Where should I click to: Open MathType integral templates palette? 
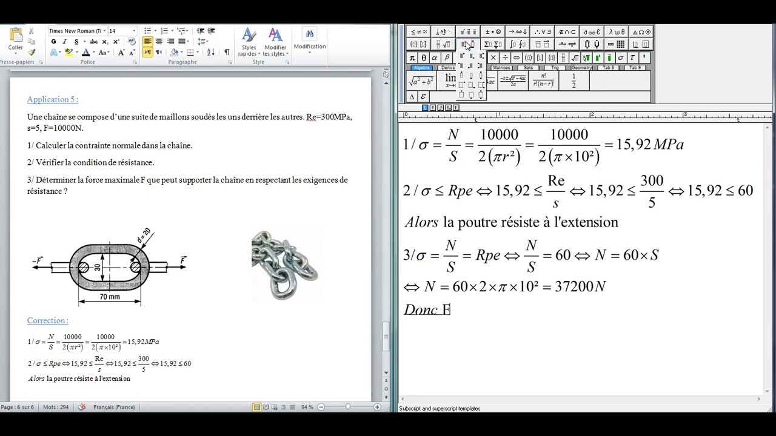(x=518, y=44)
